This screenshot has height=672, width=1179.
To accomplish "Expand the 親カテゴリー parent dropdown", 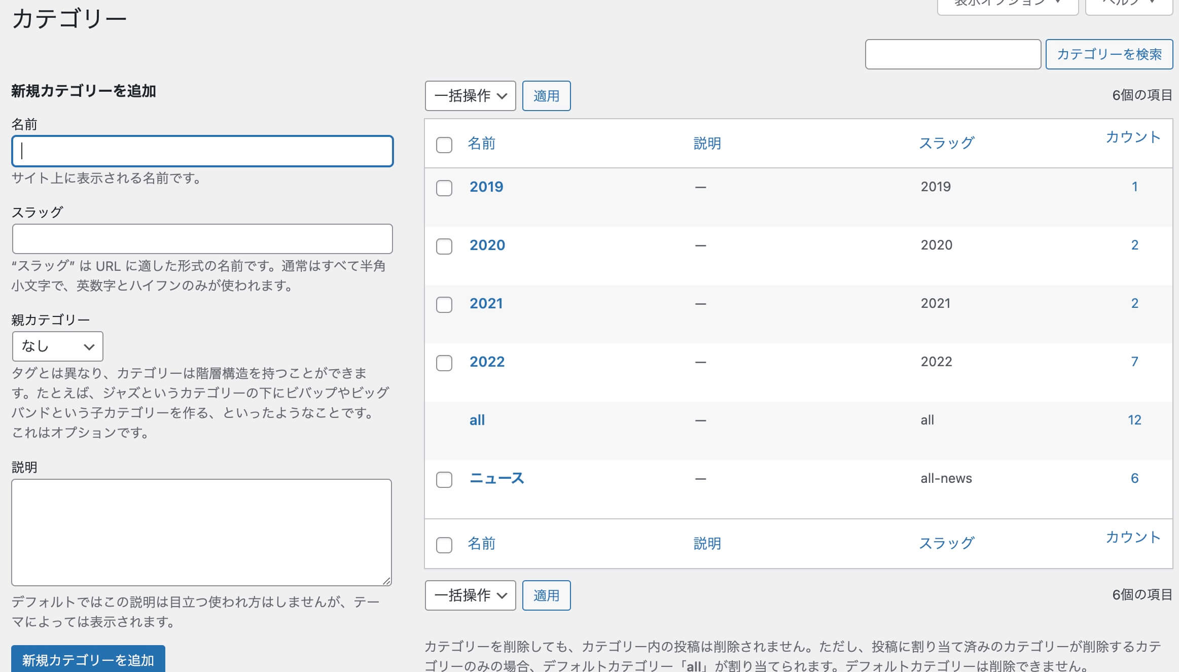I will (57, 346).
